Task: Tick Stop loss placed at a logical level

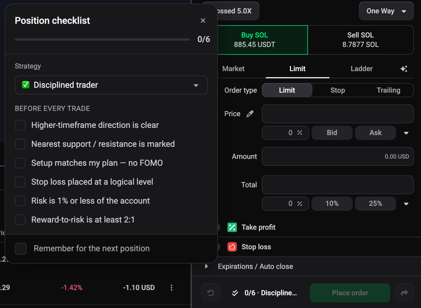Action: click(x=20, y=182)
